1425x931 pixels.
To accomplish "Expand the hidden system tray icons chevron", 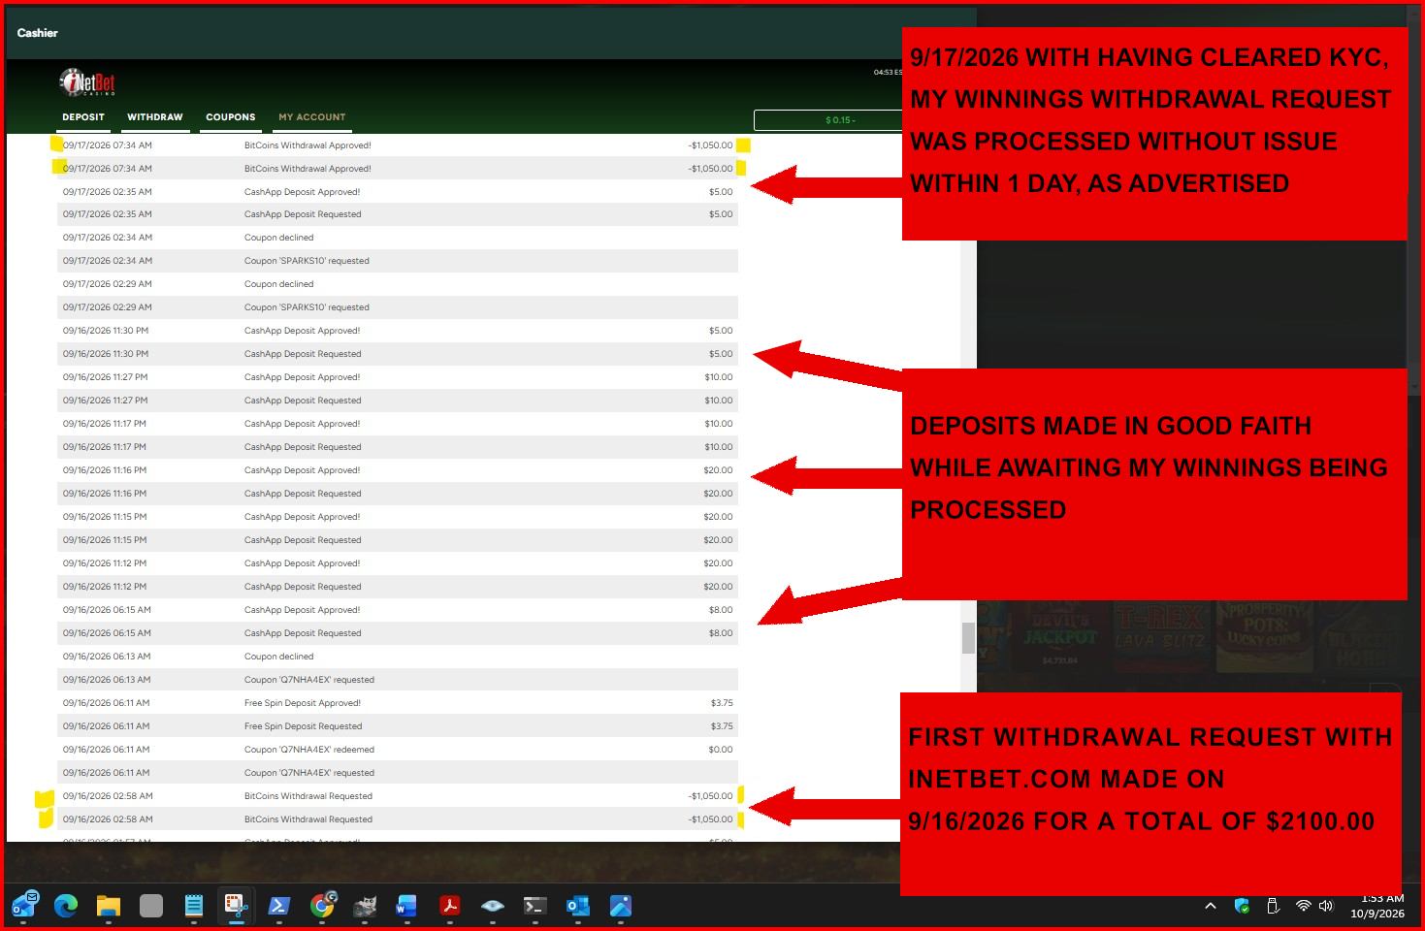I will (x=1211, y=906).
